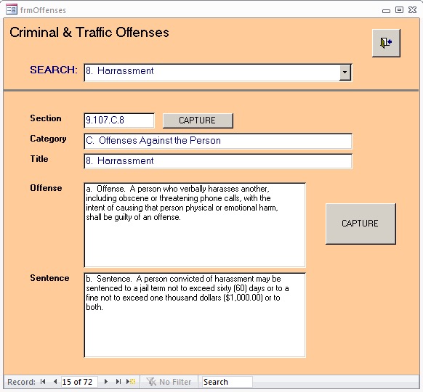The height and width of the screenshot is (392, 423).
Task: Close the frmOffenses form window
Action: point(412,10)
